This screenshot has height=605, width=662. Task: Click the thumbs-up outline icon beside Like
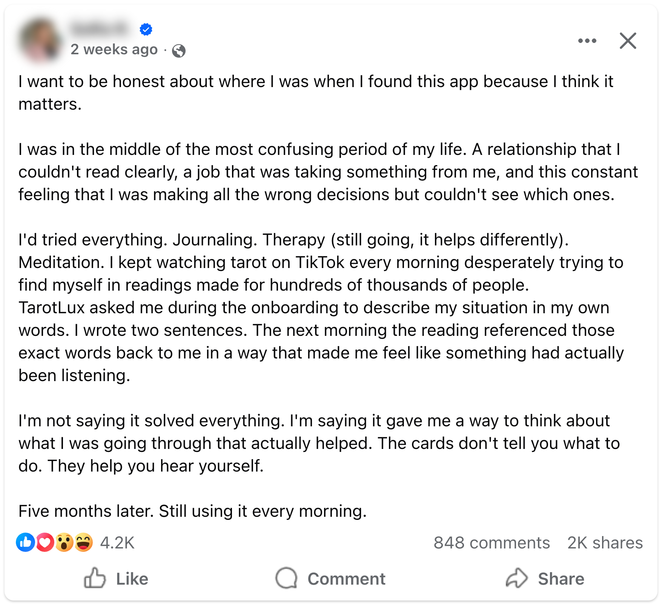(x=94, y=578)
